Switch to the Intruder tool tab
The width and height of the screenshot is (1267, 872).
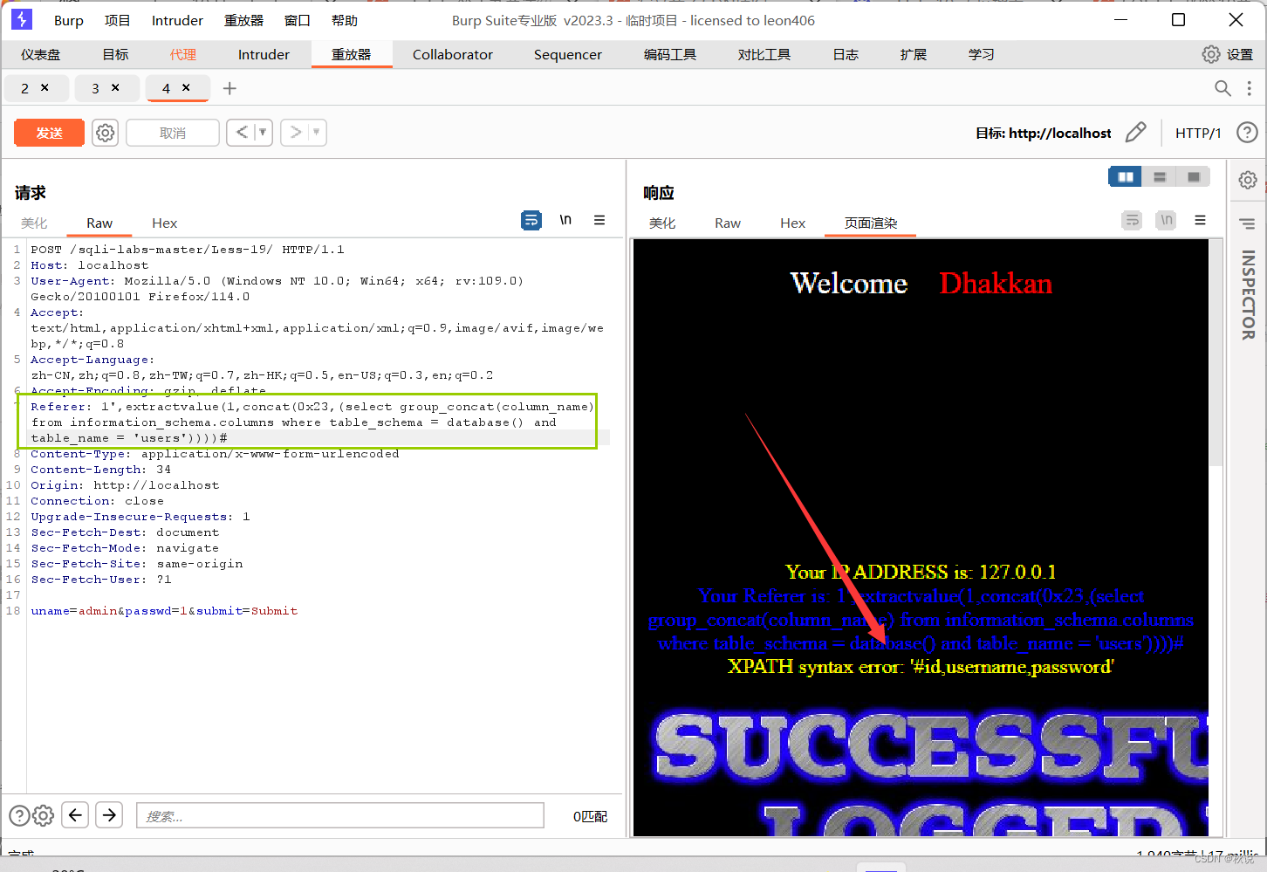click(x=264, y=54)
